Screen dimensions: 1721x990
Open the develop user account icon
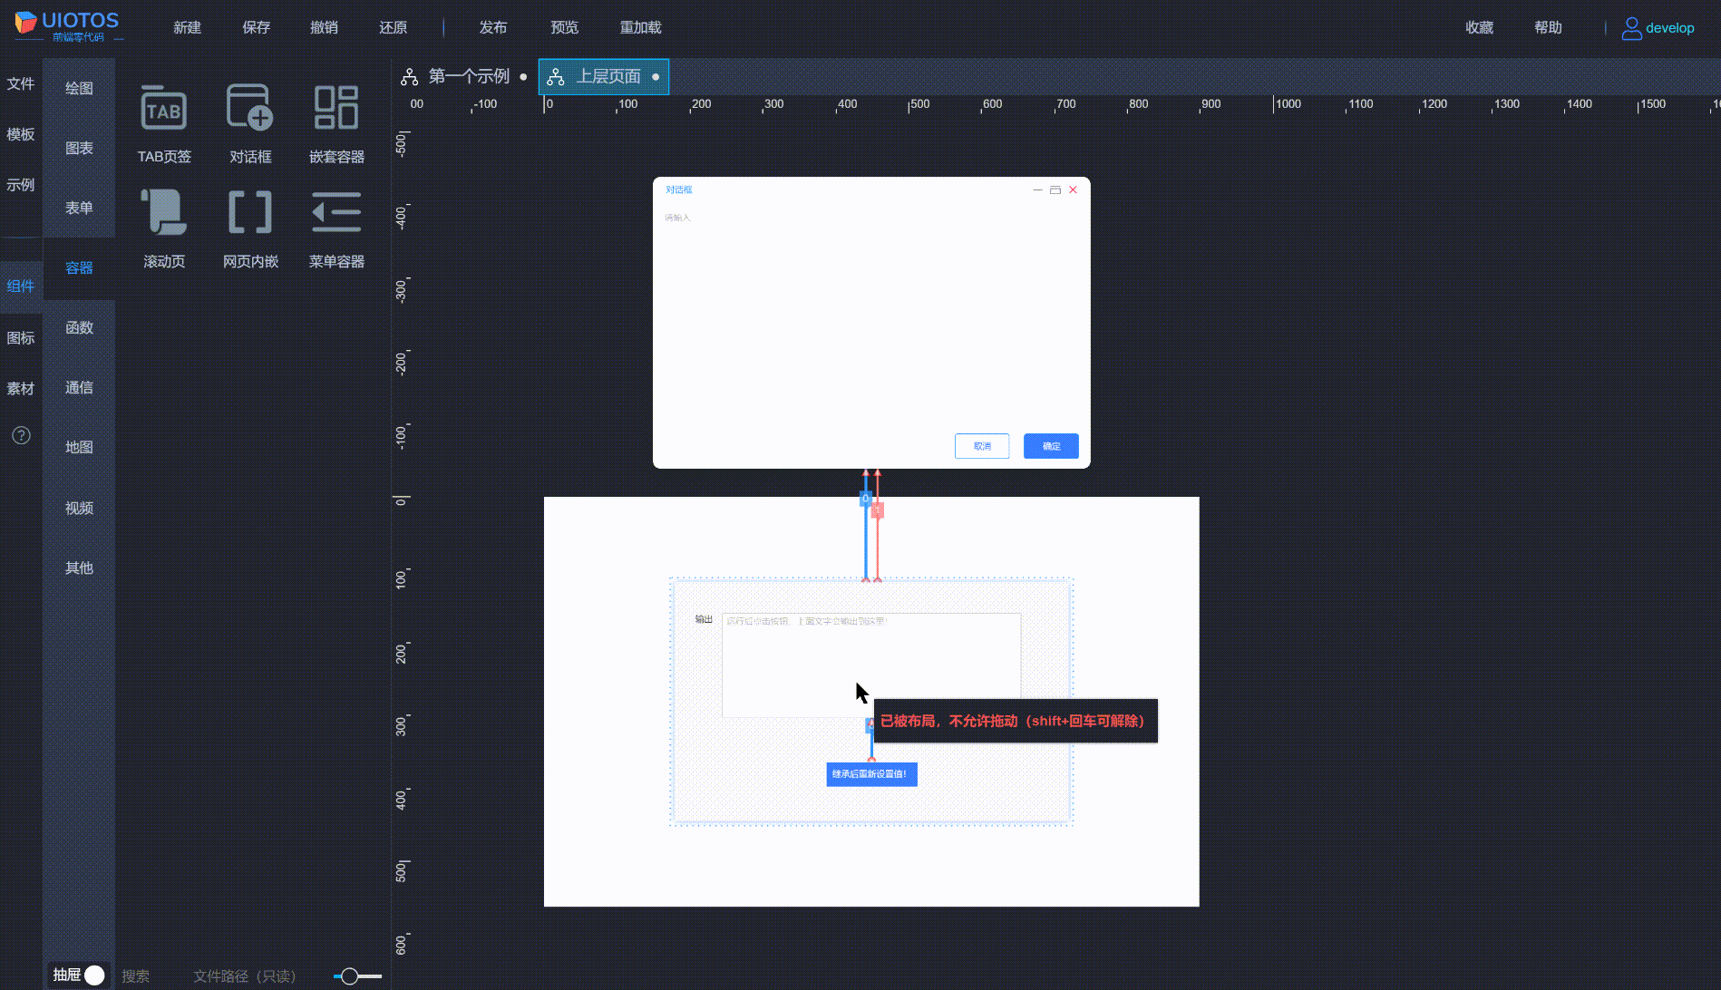click(1631, 28)
